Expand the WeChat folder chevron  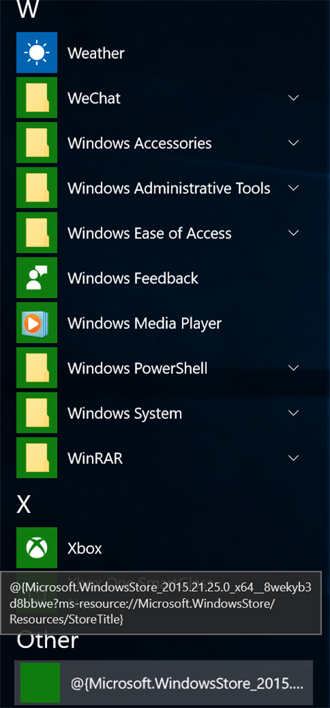[294, 97]
